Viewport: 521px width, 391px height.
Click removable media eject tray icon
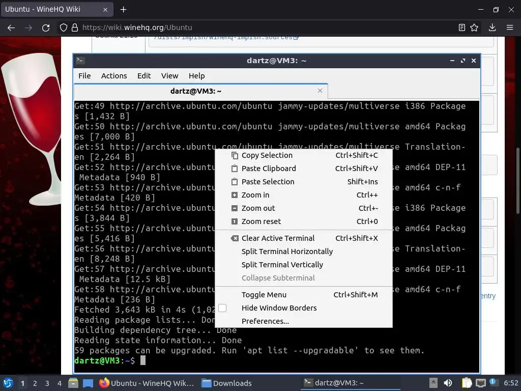click(x=433, y=383)
